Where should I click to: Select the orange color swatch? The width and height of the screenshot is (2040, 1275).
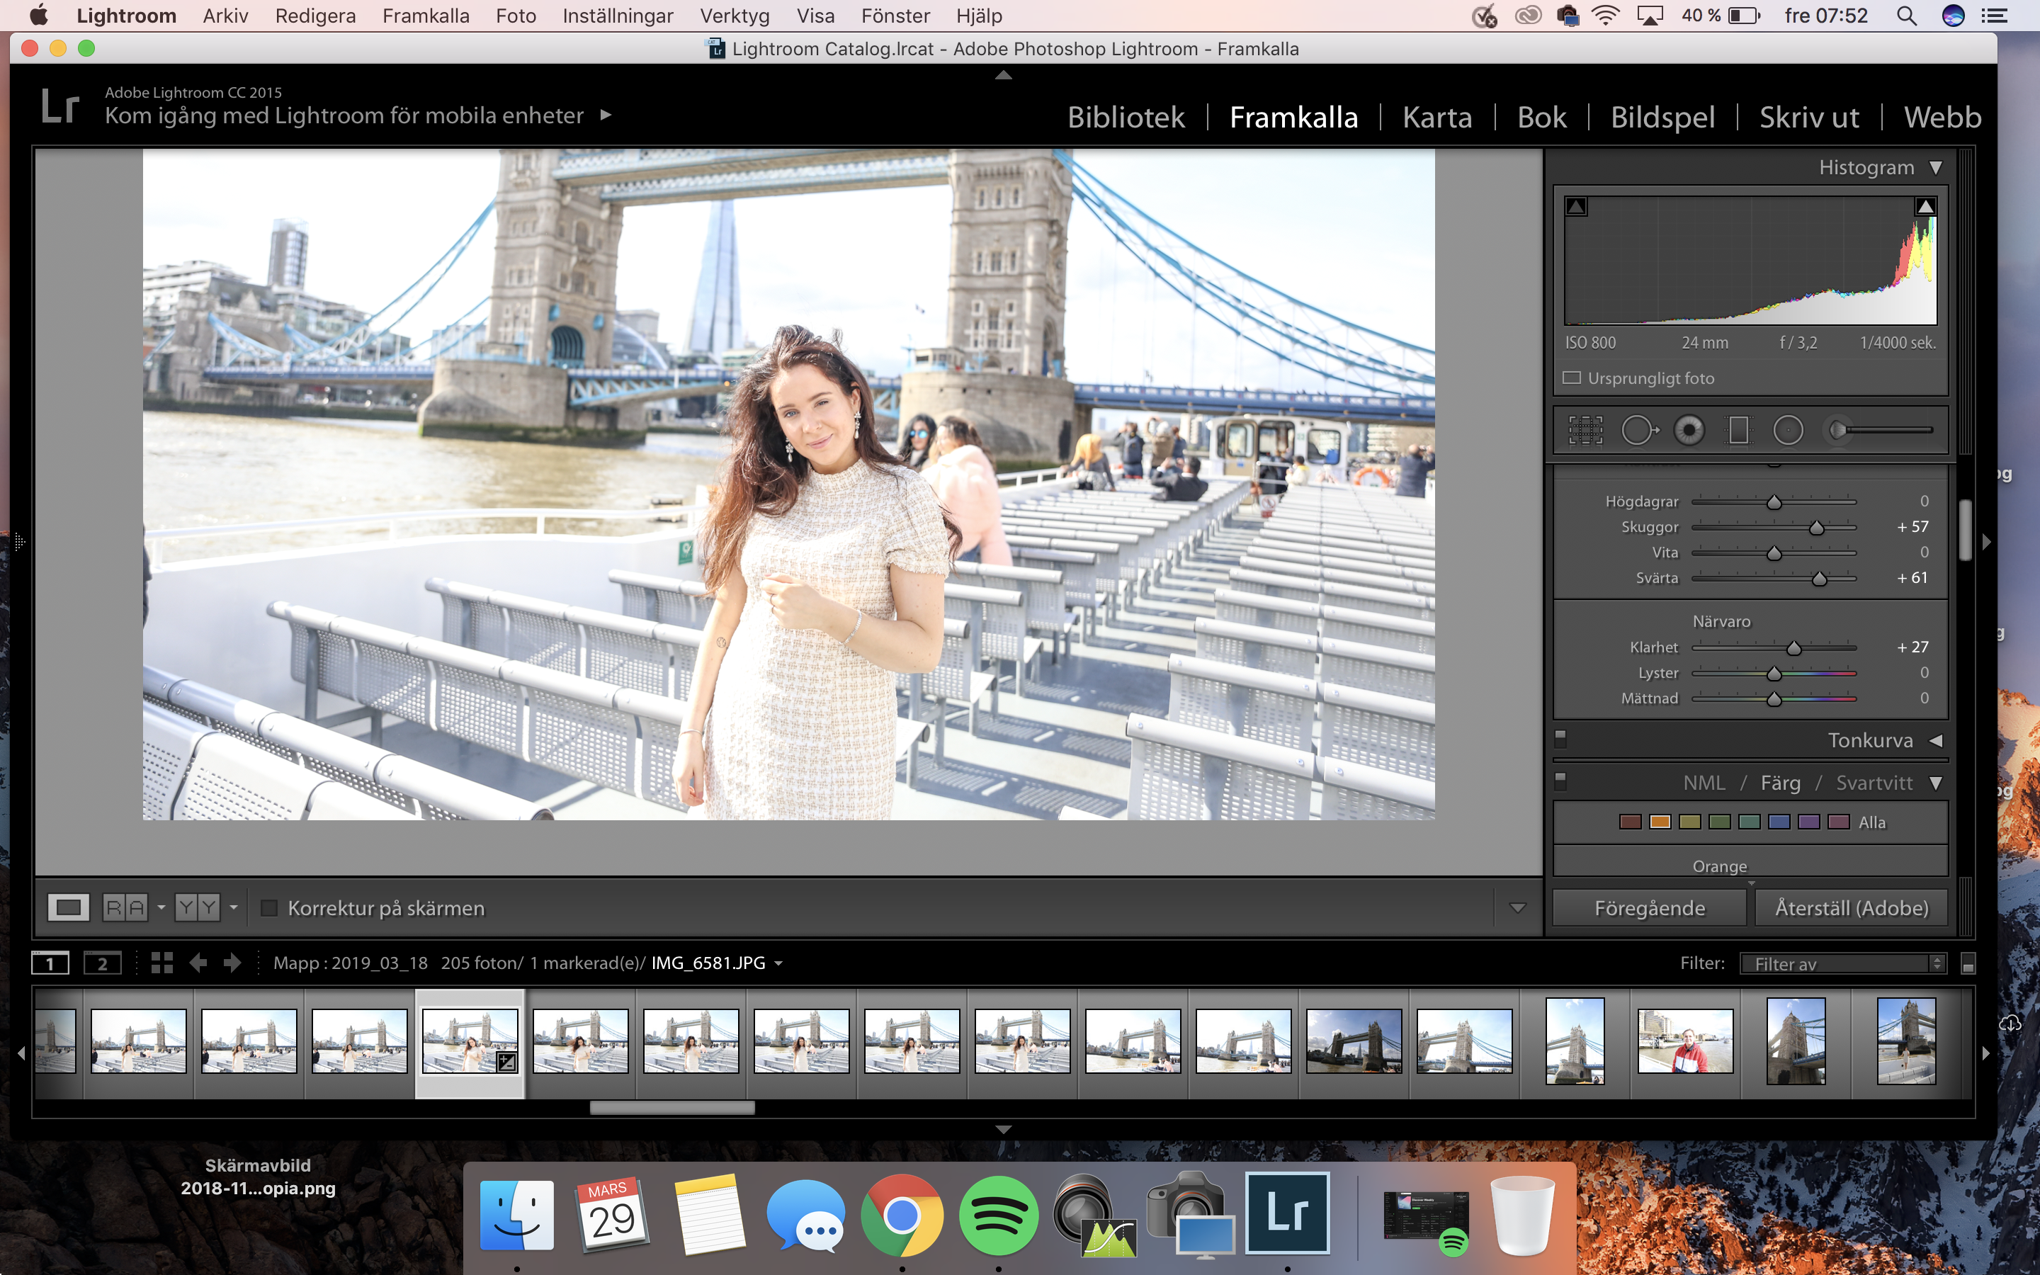coord(1660,822)
